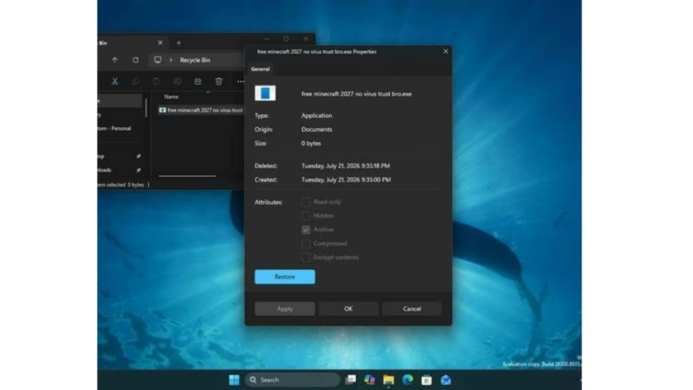The width and height of the screenshot is (693, 390).
Task: Toggle the Archive attribute checkbox
Action: (x=306, y=230)
